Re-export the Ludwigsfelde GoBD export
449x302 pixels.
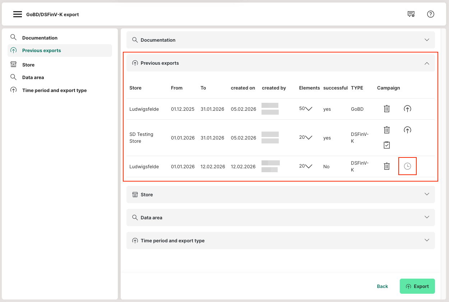407,109
